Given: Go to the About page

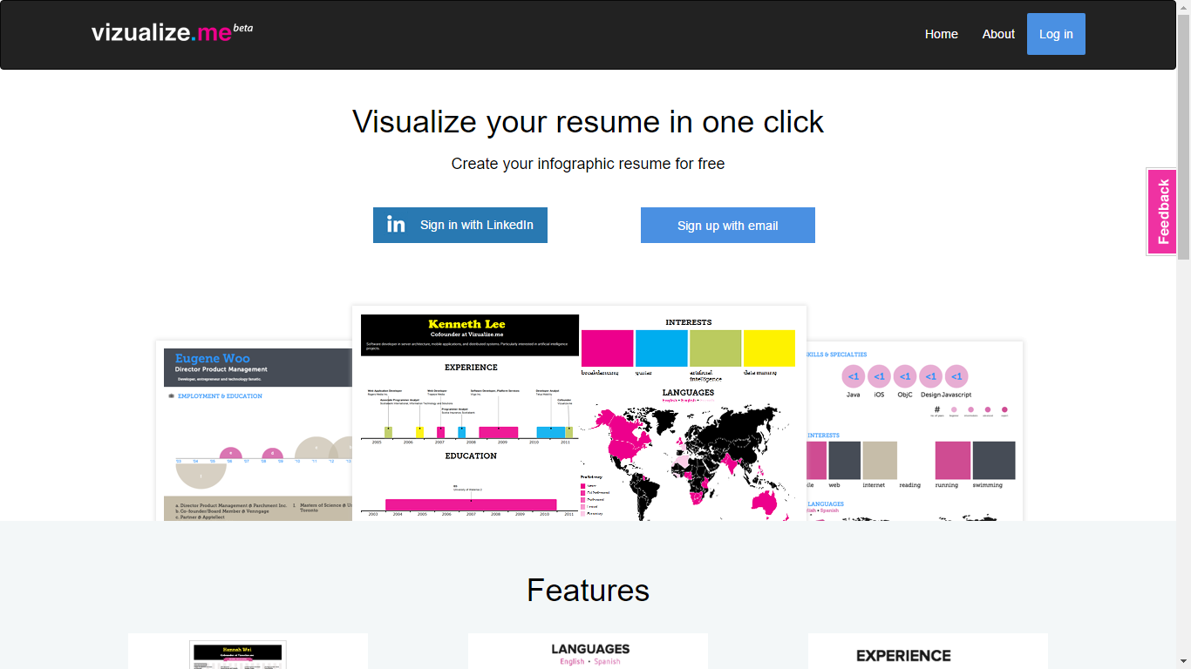Looking at the screenshot, I should [998, 34].
